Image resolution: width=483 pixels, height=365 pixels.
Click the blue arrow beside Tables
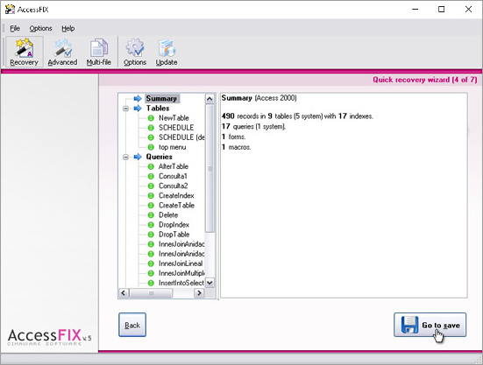point(138,109)
